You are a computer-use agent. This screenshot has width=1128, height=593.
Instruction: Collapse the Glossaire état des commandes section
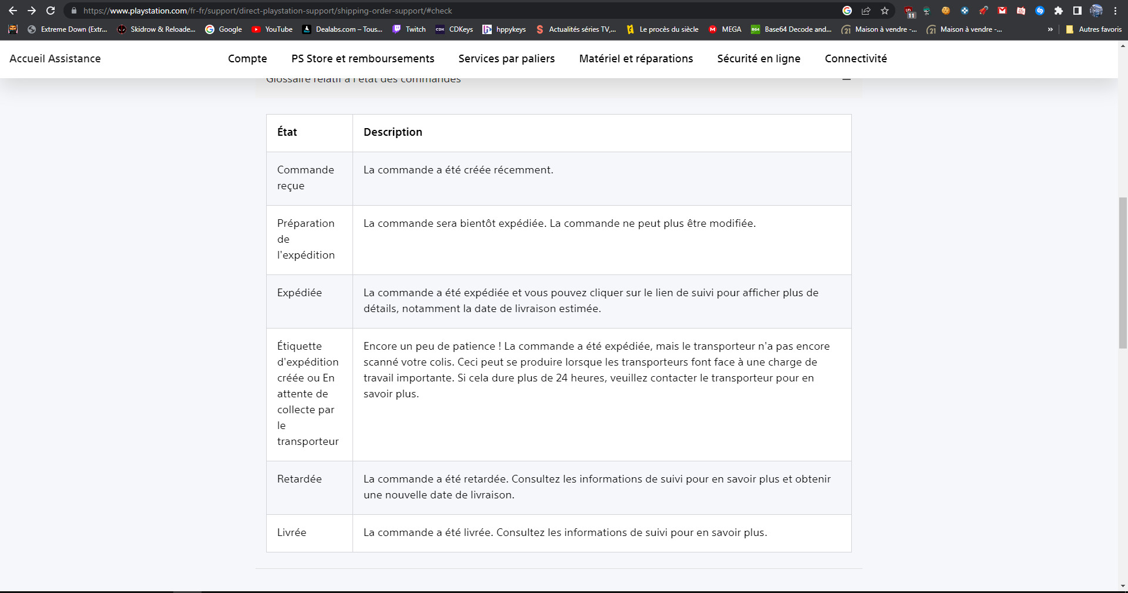846,79
